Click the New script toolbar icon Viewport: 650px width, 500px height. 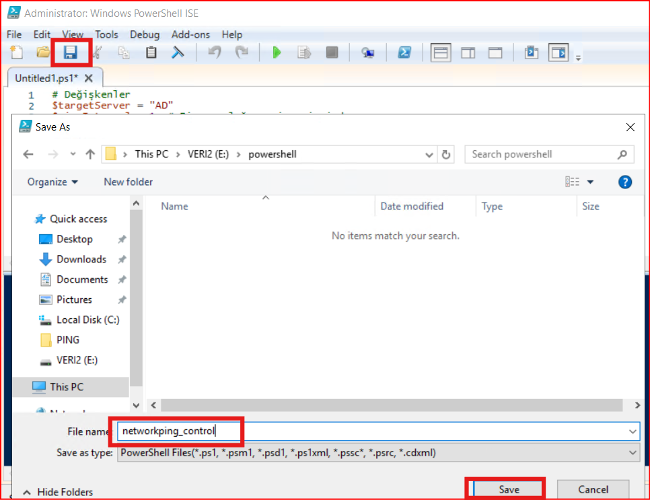[17, 52]
